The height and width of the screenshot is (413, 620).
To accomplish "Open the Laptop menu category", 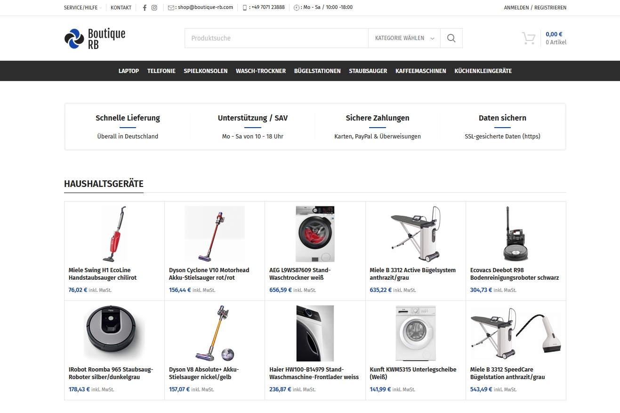I will pyautogui.click(x=129, y=71).
